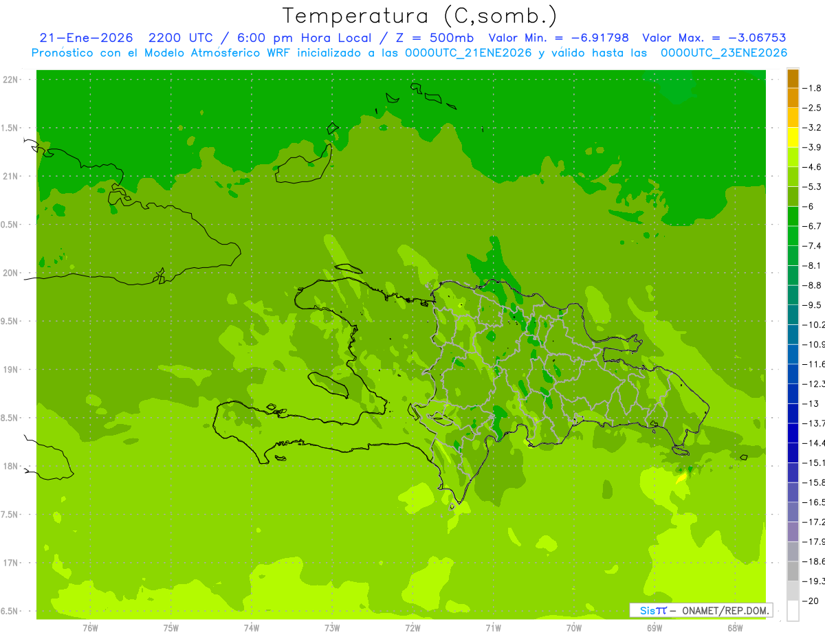Click the '-20' colorbar value

coord(809,601)
